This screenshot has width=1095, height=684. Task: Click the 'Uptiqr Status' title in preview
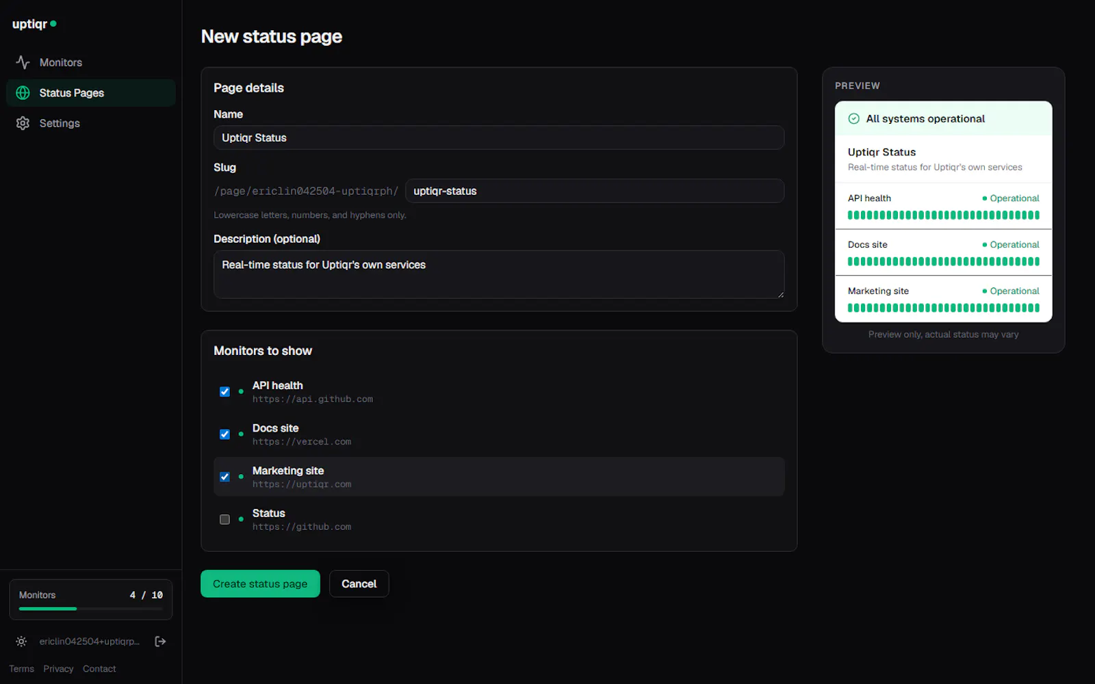tap(881, 152)
